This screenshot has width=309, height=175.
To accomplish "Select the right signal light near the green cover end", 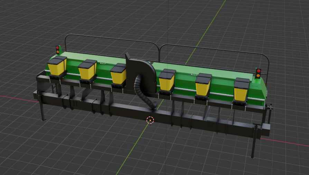I will tap(258, 73).
